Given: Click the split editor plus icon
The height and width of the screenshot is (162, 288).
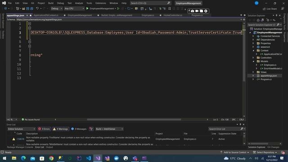Looking at the screenshot, I should pos(244,19).
